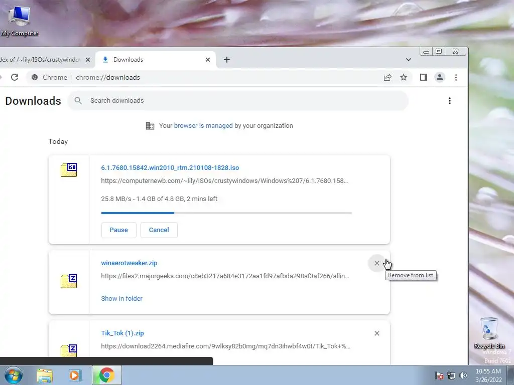Cancel the ISO download
Image resolution: width=514 pixels, height=385 pixels.
tap(159, 230)
